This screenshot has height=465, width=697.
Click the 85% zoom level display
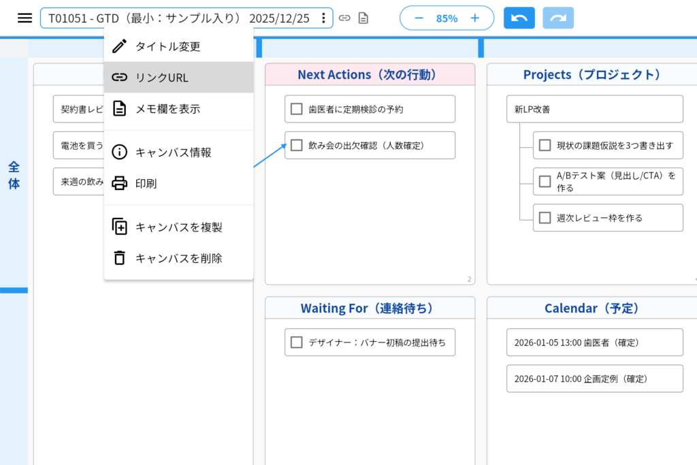[447, 18]
